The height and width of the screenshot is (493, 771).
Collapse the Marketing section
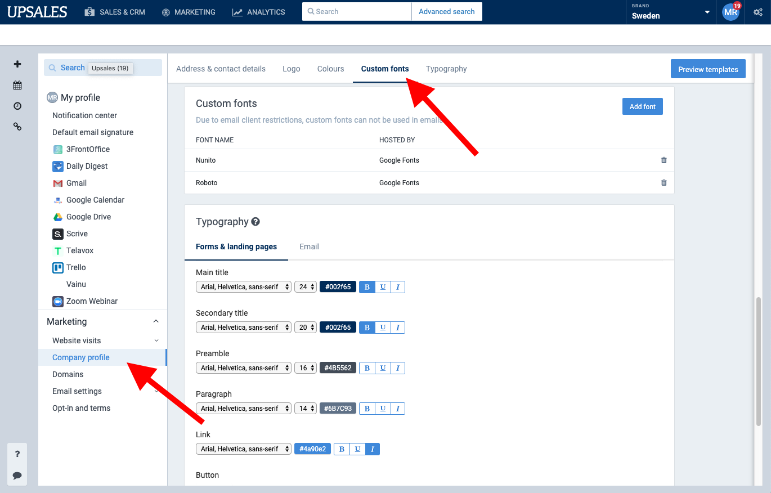pyautogui.click(x=156, y=321)
